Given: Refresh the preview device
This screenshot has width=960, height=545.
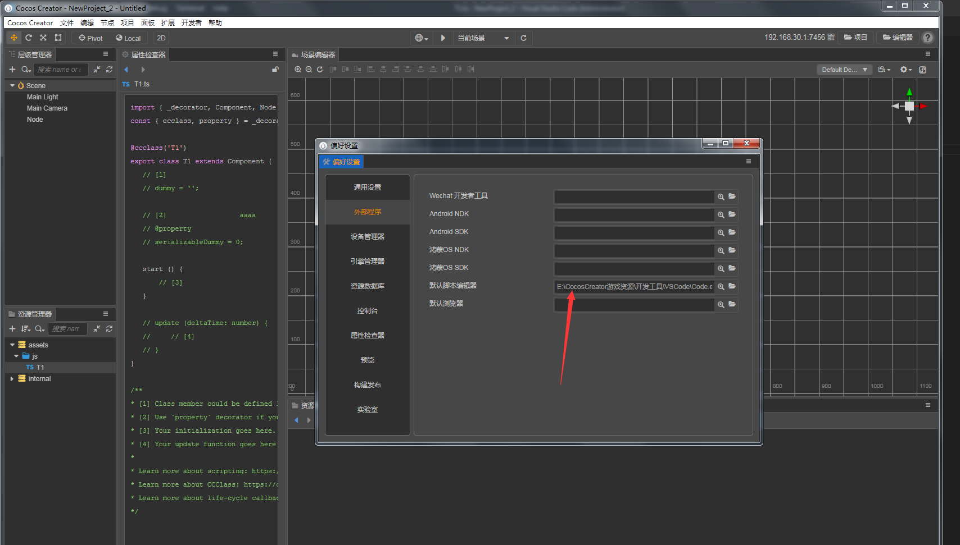Looking at the screenshot, I should point(523,38).
